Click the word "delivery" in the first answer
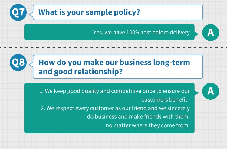Image resolution: width=227 pixels, height=149 pixels. coord(180,32)
